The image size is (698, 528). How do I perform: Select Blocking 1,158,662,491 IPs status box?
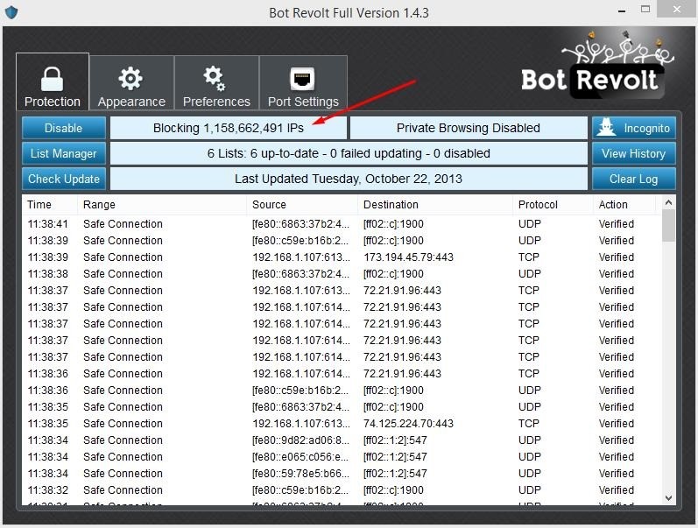pyautogui.click(x=229, y=128)
